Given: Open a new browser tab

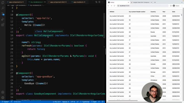Looking at the screenshot, I should [155, 2].
